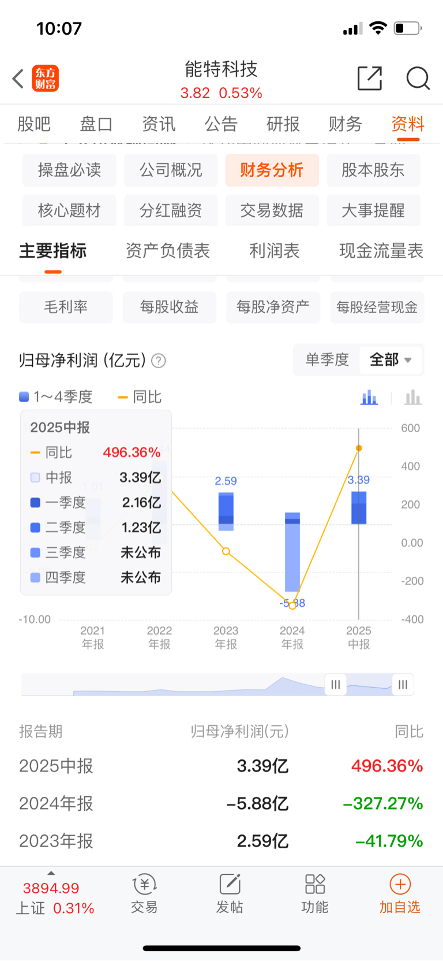Tap the stock title 能特科技
The image size is (443, 961).
point(221,69)
